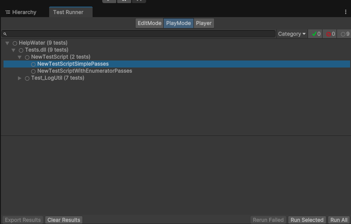Click the Run Selected button

[x=307, y=220]
